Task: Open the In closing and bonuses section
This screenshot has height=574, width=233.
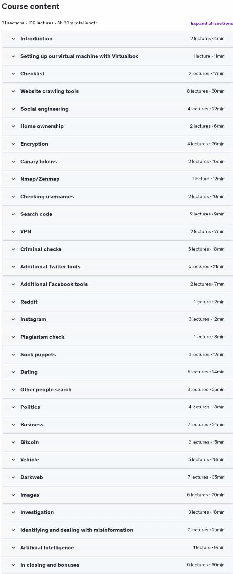Action: [x=117, y=565]
